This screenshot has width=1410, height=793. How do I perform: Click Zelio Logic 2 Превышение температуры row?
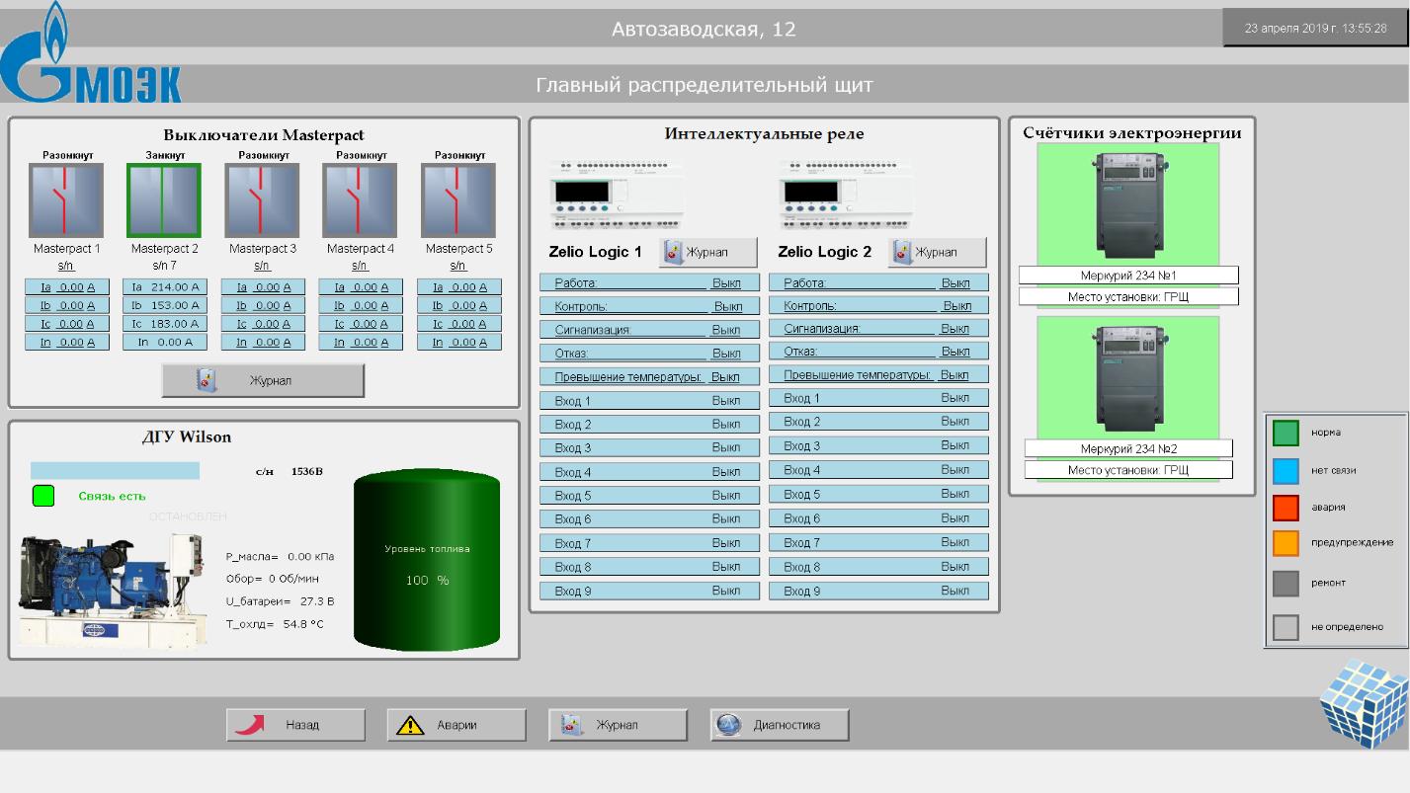(879, 375)
